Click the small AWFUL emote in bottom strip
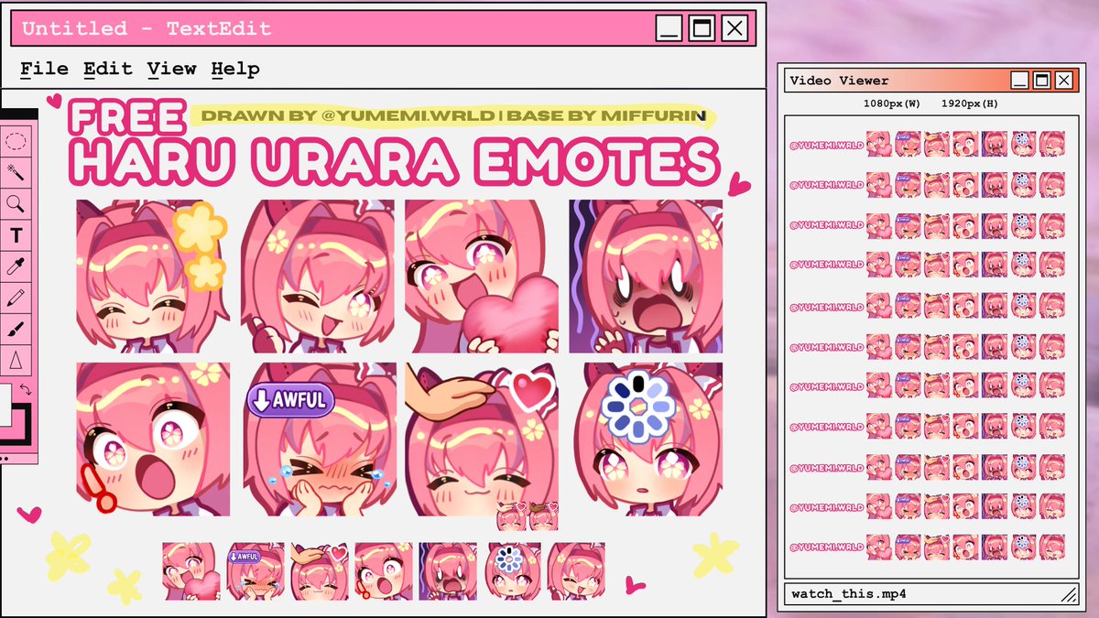The height and width of the screenshot is (618, 1099). click(256, 571)
